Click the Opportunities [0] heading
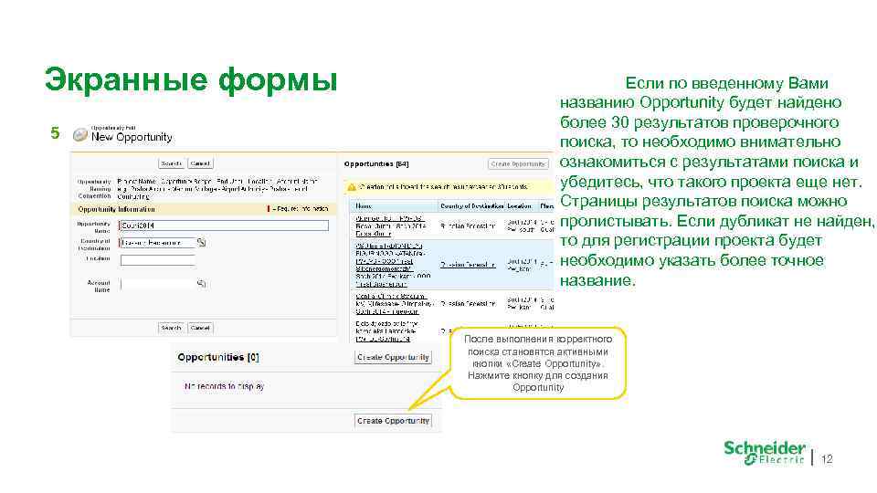Screen dimensions: 877x493 click(218, 357)
